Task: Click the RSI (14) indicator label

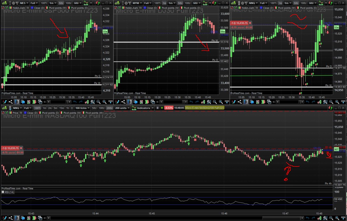Action: pyautogui.click(x=9, y=192)
